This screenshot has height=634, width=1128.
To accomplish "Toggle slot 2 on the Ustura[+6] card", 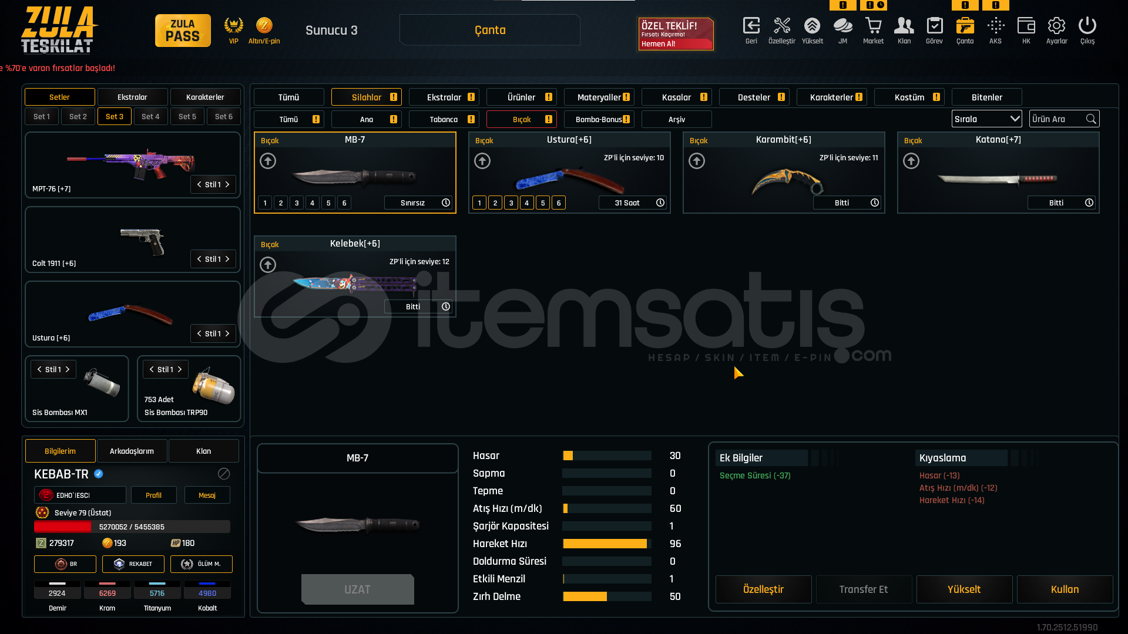I will [495, 203].
